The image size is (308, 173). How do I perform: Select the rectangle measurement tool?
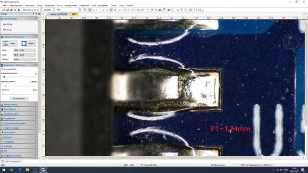click(x=125, y=10)
